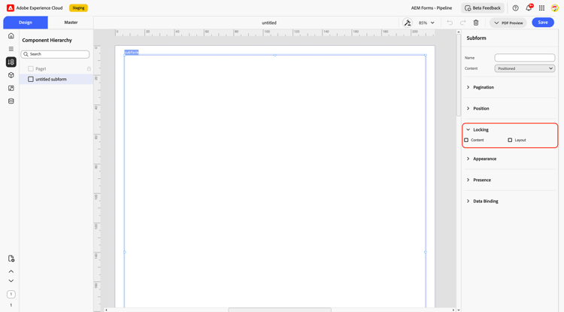Screen dimensions: 564x312
Task: Click the hierarchy Search field
Action: click(x=55, y=54)
